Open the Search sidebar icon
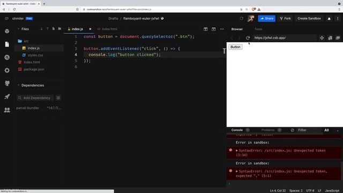The width and height of the screenshot is (343, 193). (x=7, y=57)
